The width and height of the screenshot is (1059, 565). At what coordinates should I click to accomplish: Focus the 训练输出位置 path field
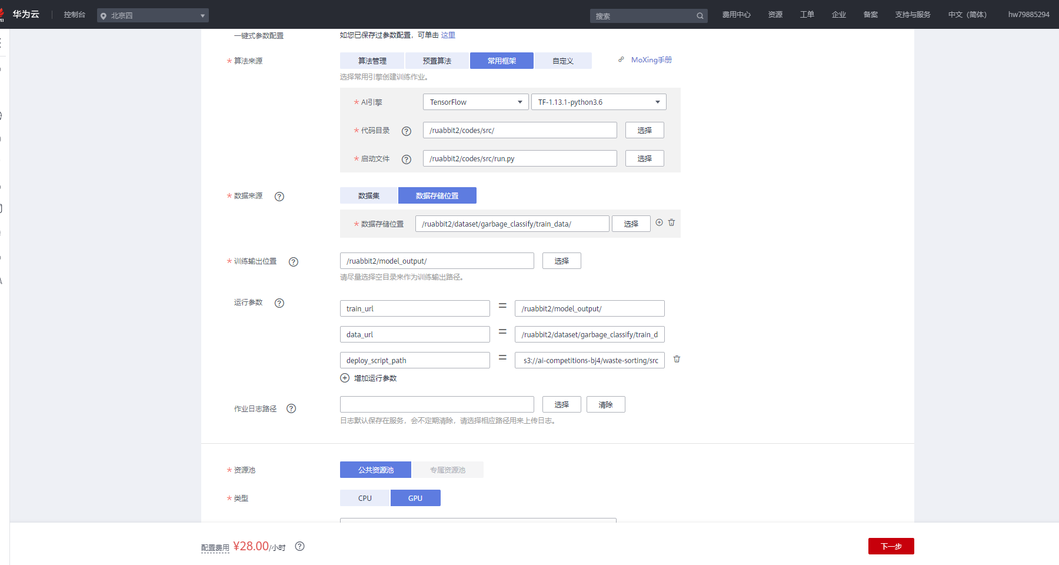437,261
